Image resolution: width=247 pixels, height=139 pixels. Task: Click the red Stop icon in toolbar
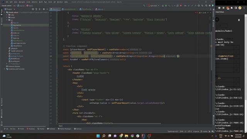(x=181, y=5)
